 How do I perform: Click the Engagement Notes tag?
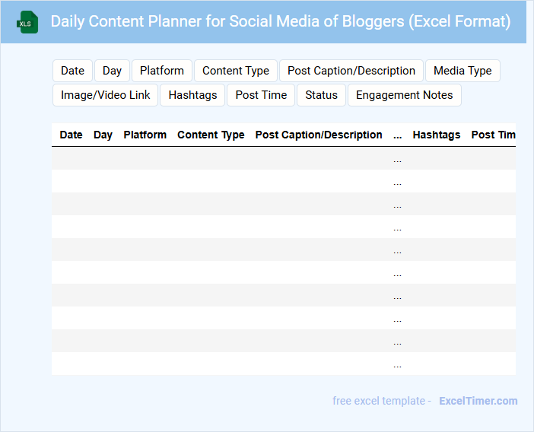404,95
